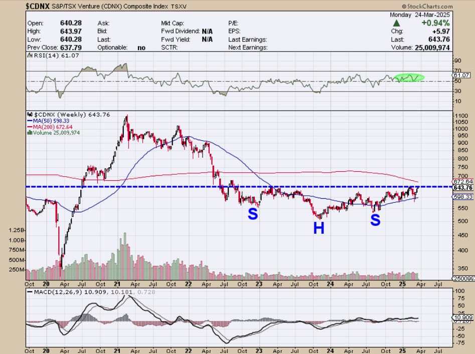Click the $CDNX (Weekly) 643.76 chart title
This screenshot has width=475, height=354.
72,115
